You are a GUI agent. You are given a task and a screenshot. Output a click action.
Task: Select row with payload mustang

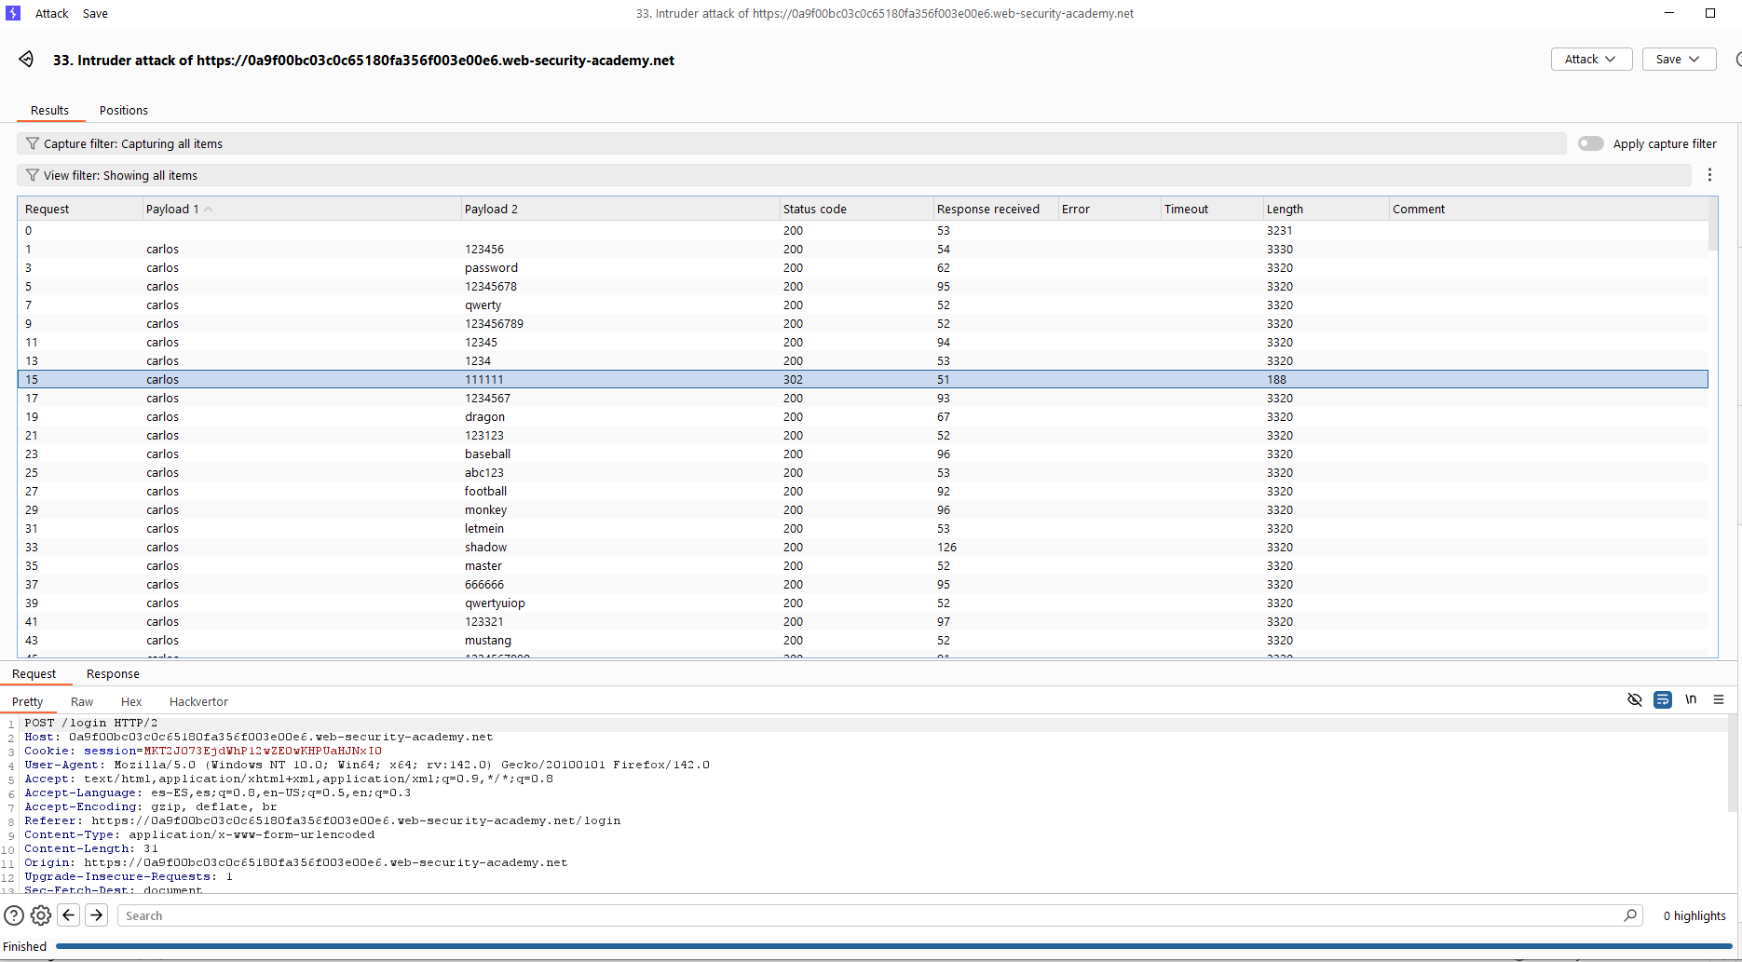tap(863, 640)
